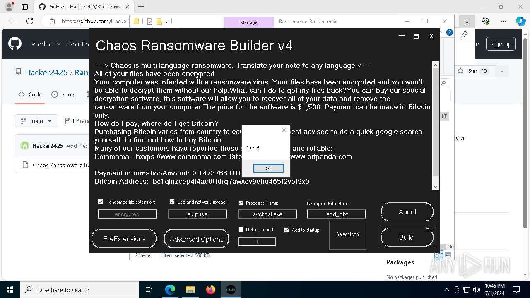Click the Bitcoin Address line in note

202,181
